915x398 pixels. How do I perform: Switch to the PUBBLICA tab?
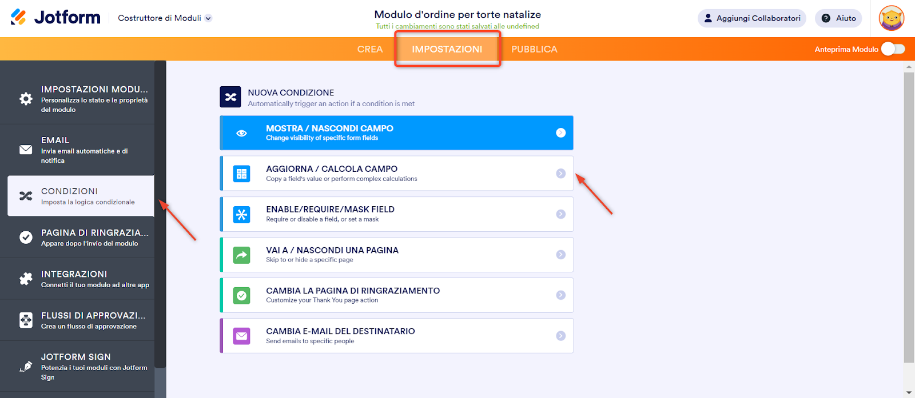(x=534, y=49)
